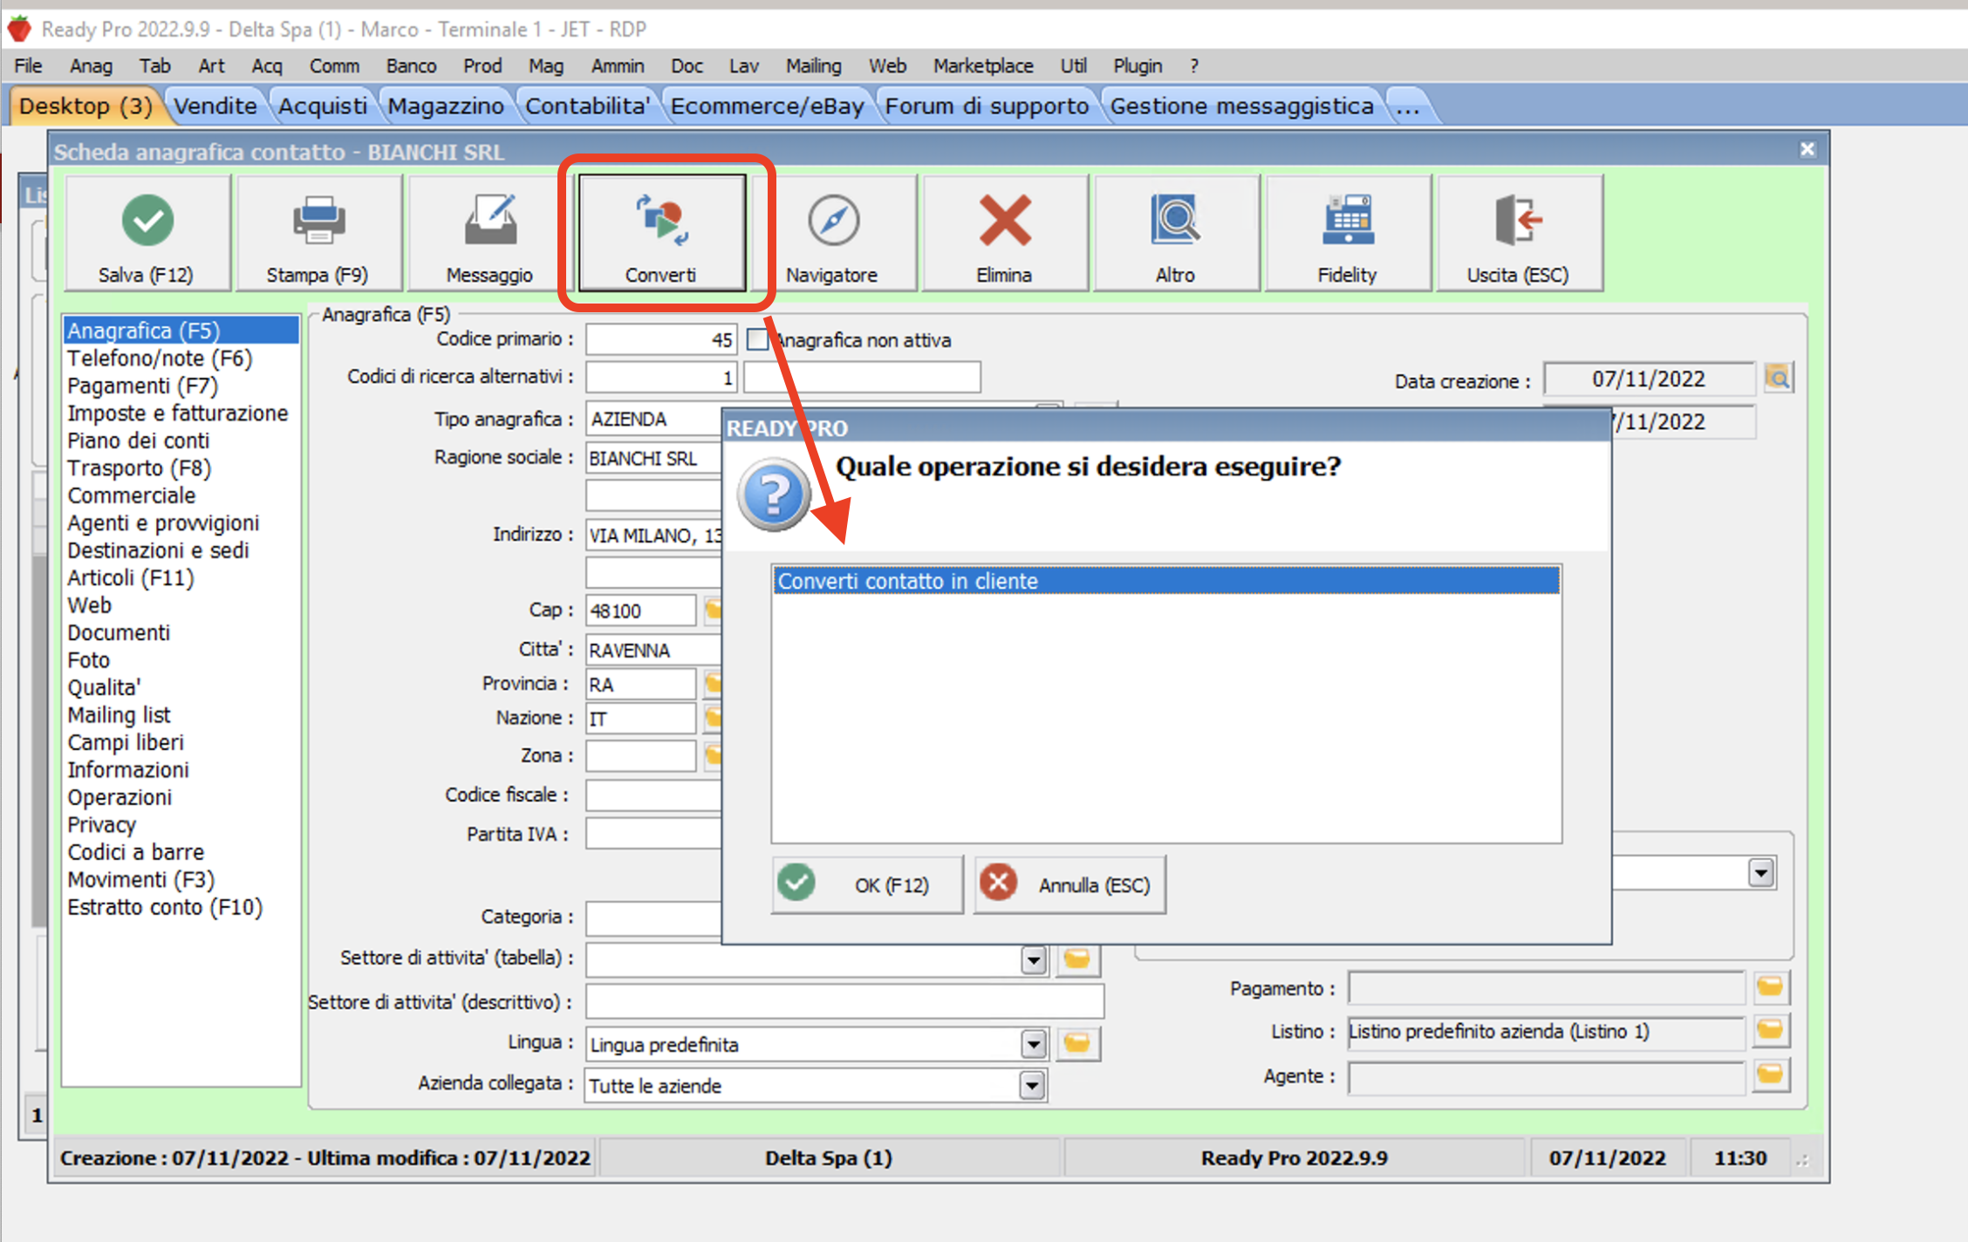Select Articoli (F11) in sidebar

click(131, 578)
